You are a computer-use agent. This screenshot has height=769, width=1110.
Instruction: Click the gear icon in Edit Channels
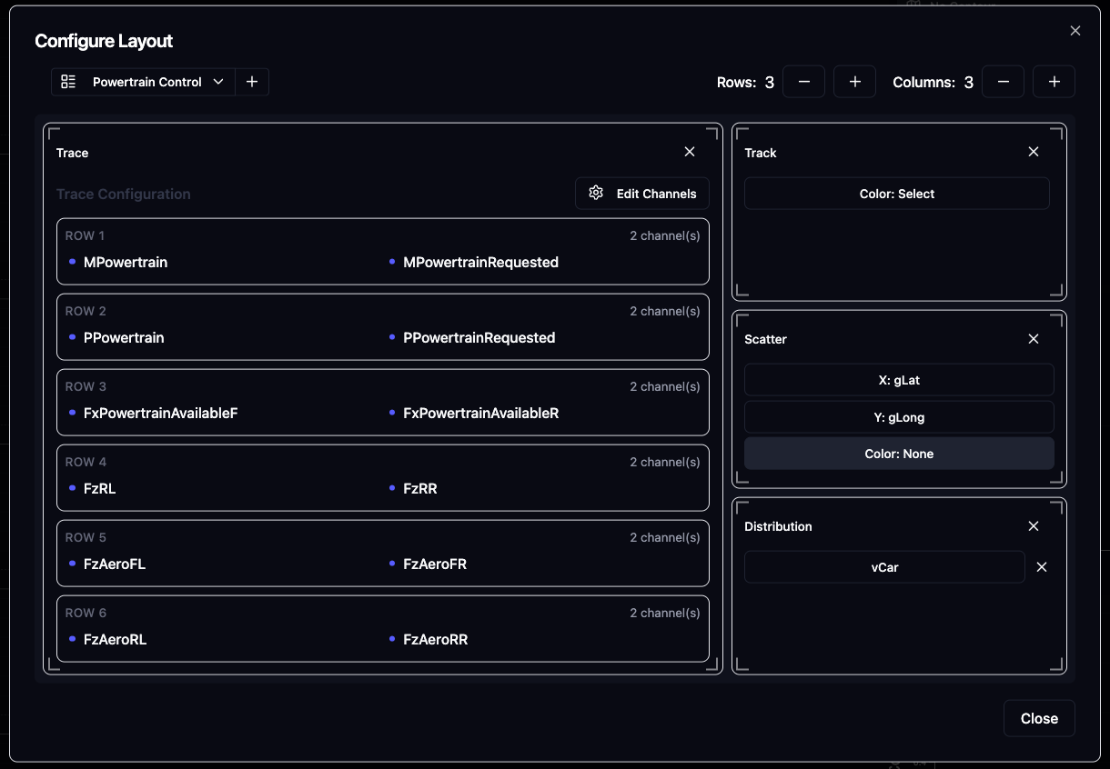click(596, 193)
